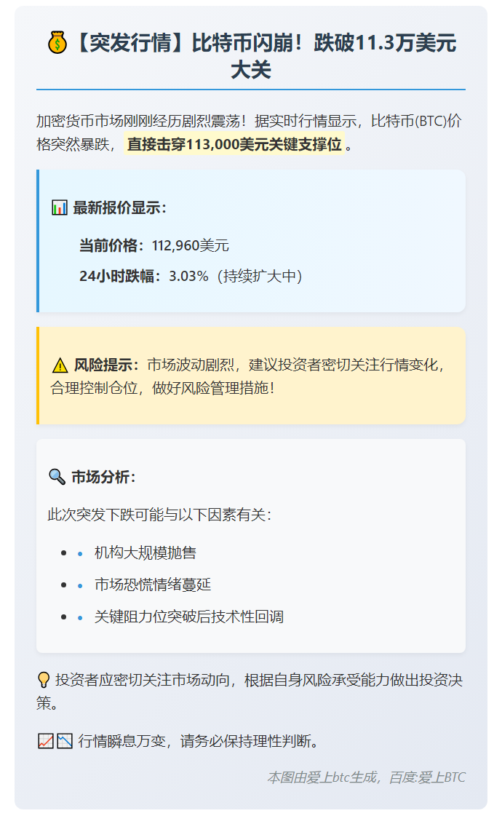This screenshot has width=502, height=832.
Task: Click the yellow warning triangle icon
Action: tap(60, 365)
